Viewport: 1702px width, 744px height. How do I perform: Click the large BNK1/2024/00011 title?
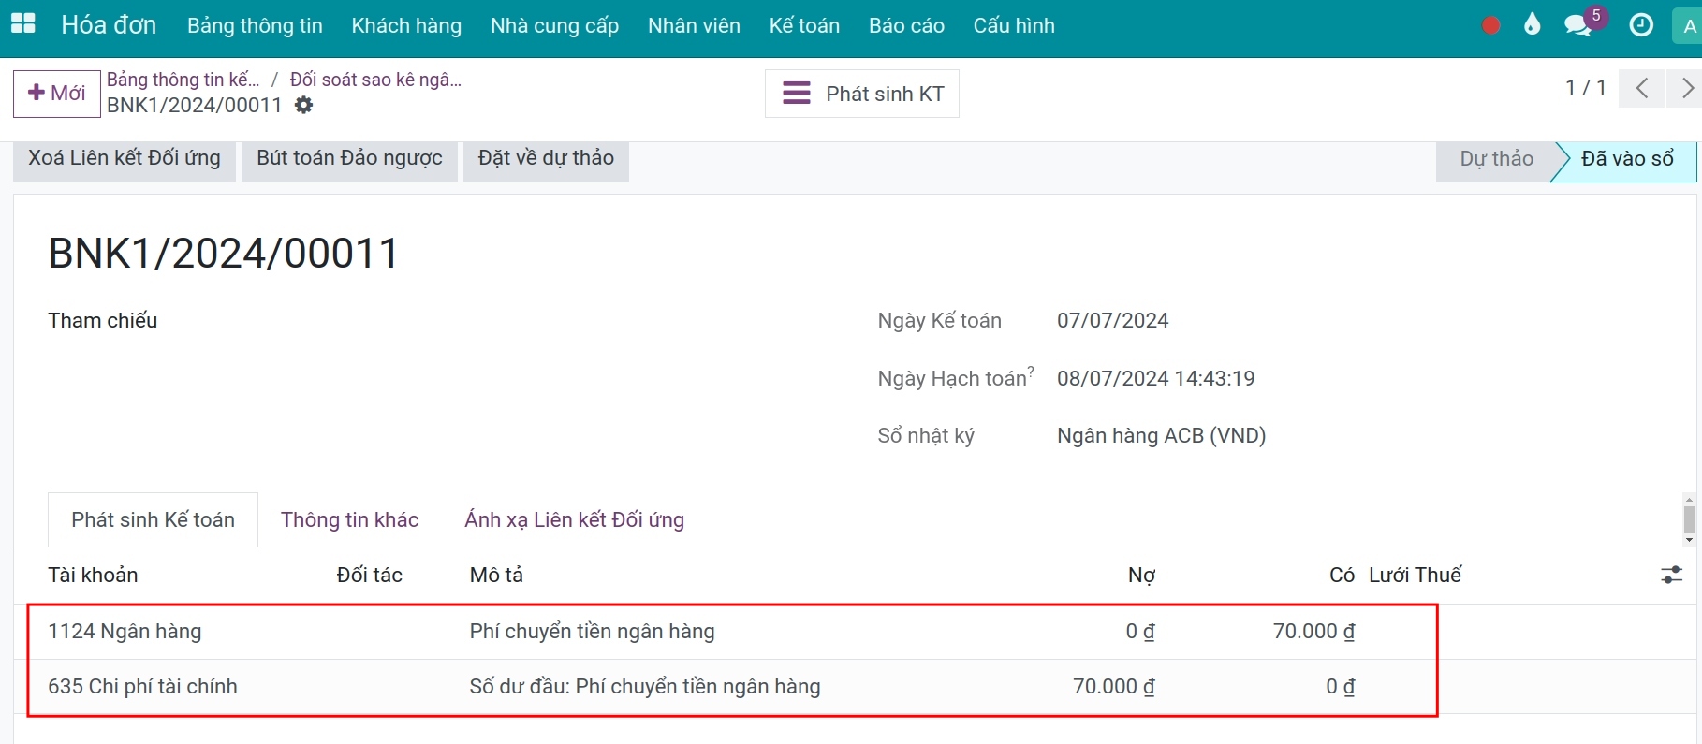tap(224, 254)
